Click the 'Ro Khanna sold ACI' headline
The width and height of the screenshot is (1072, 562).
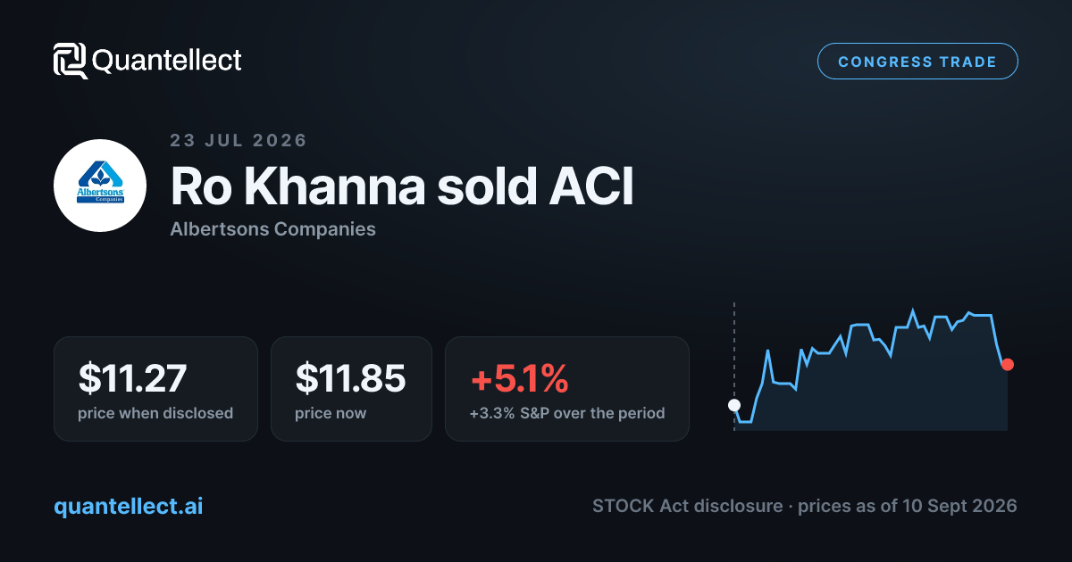[402, 186]
